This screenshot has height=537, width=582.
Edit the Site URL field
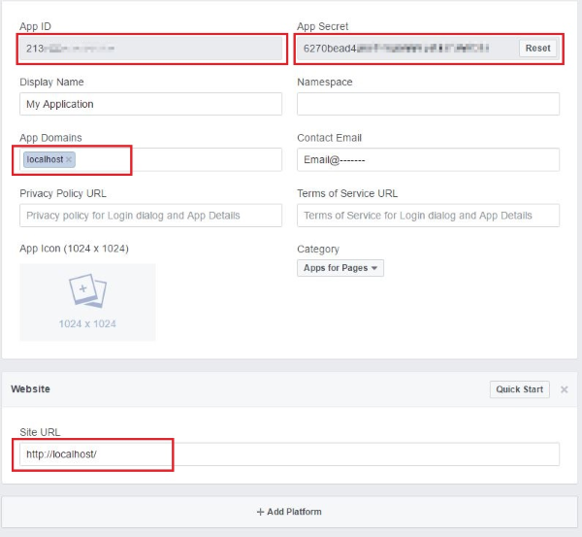click(x=289, y=454)
